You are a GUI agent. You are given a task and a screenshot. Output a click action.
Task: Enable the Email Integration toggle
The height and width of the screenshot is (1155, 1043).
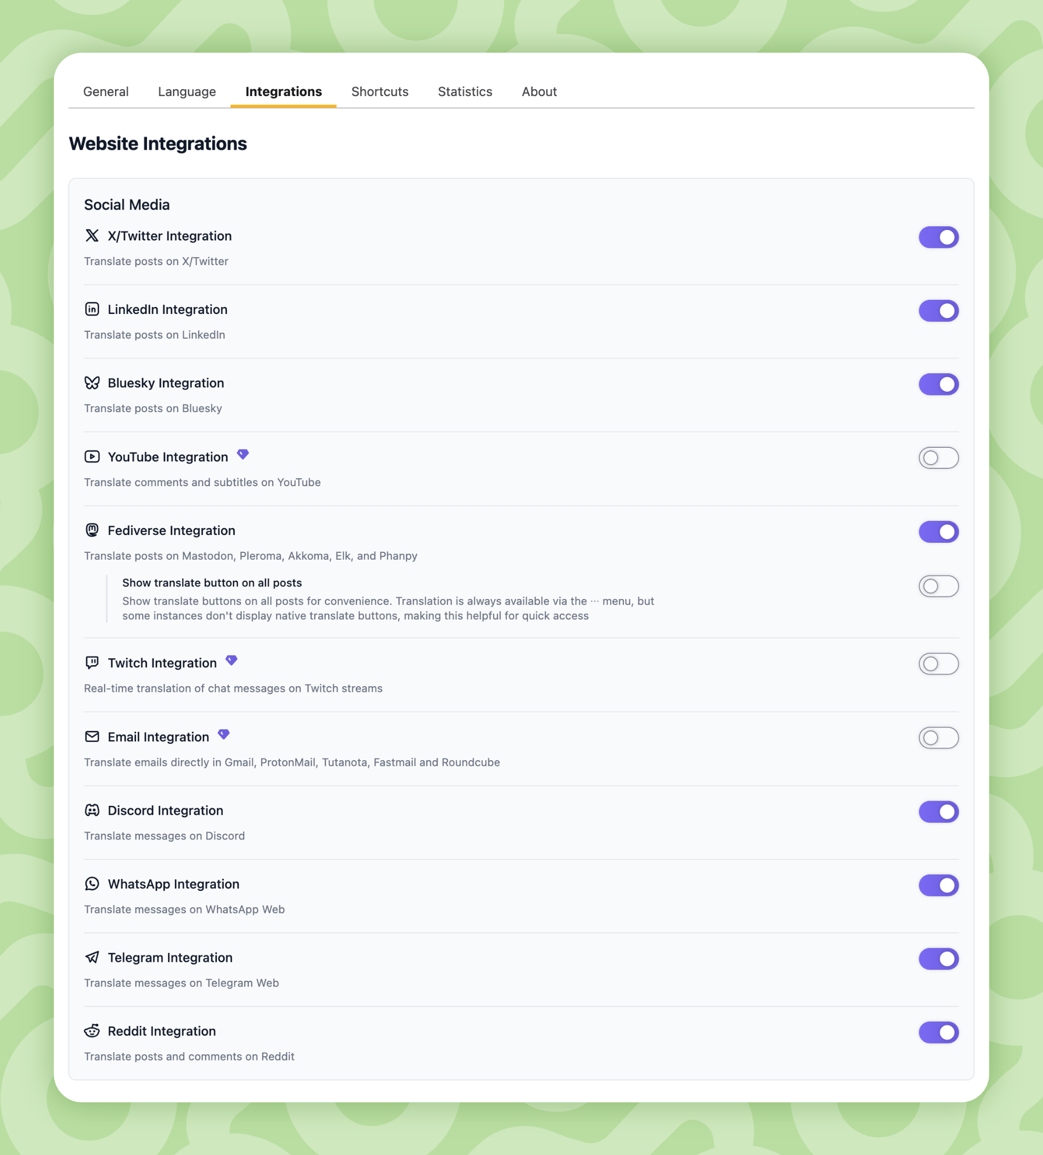pos(938,738)
